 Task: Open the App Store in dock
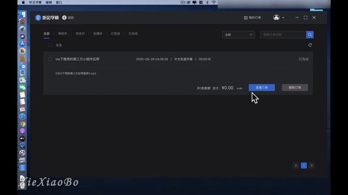[x=22, y=43]
